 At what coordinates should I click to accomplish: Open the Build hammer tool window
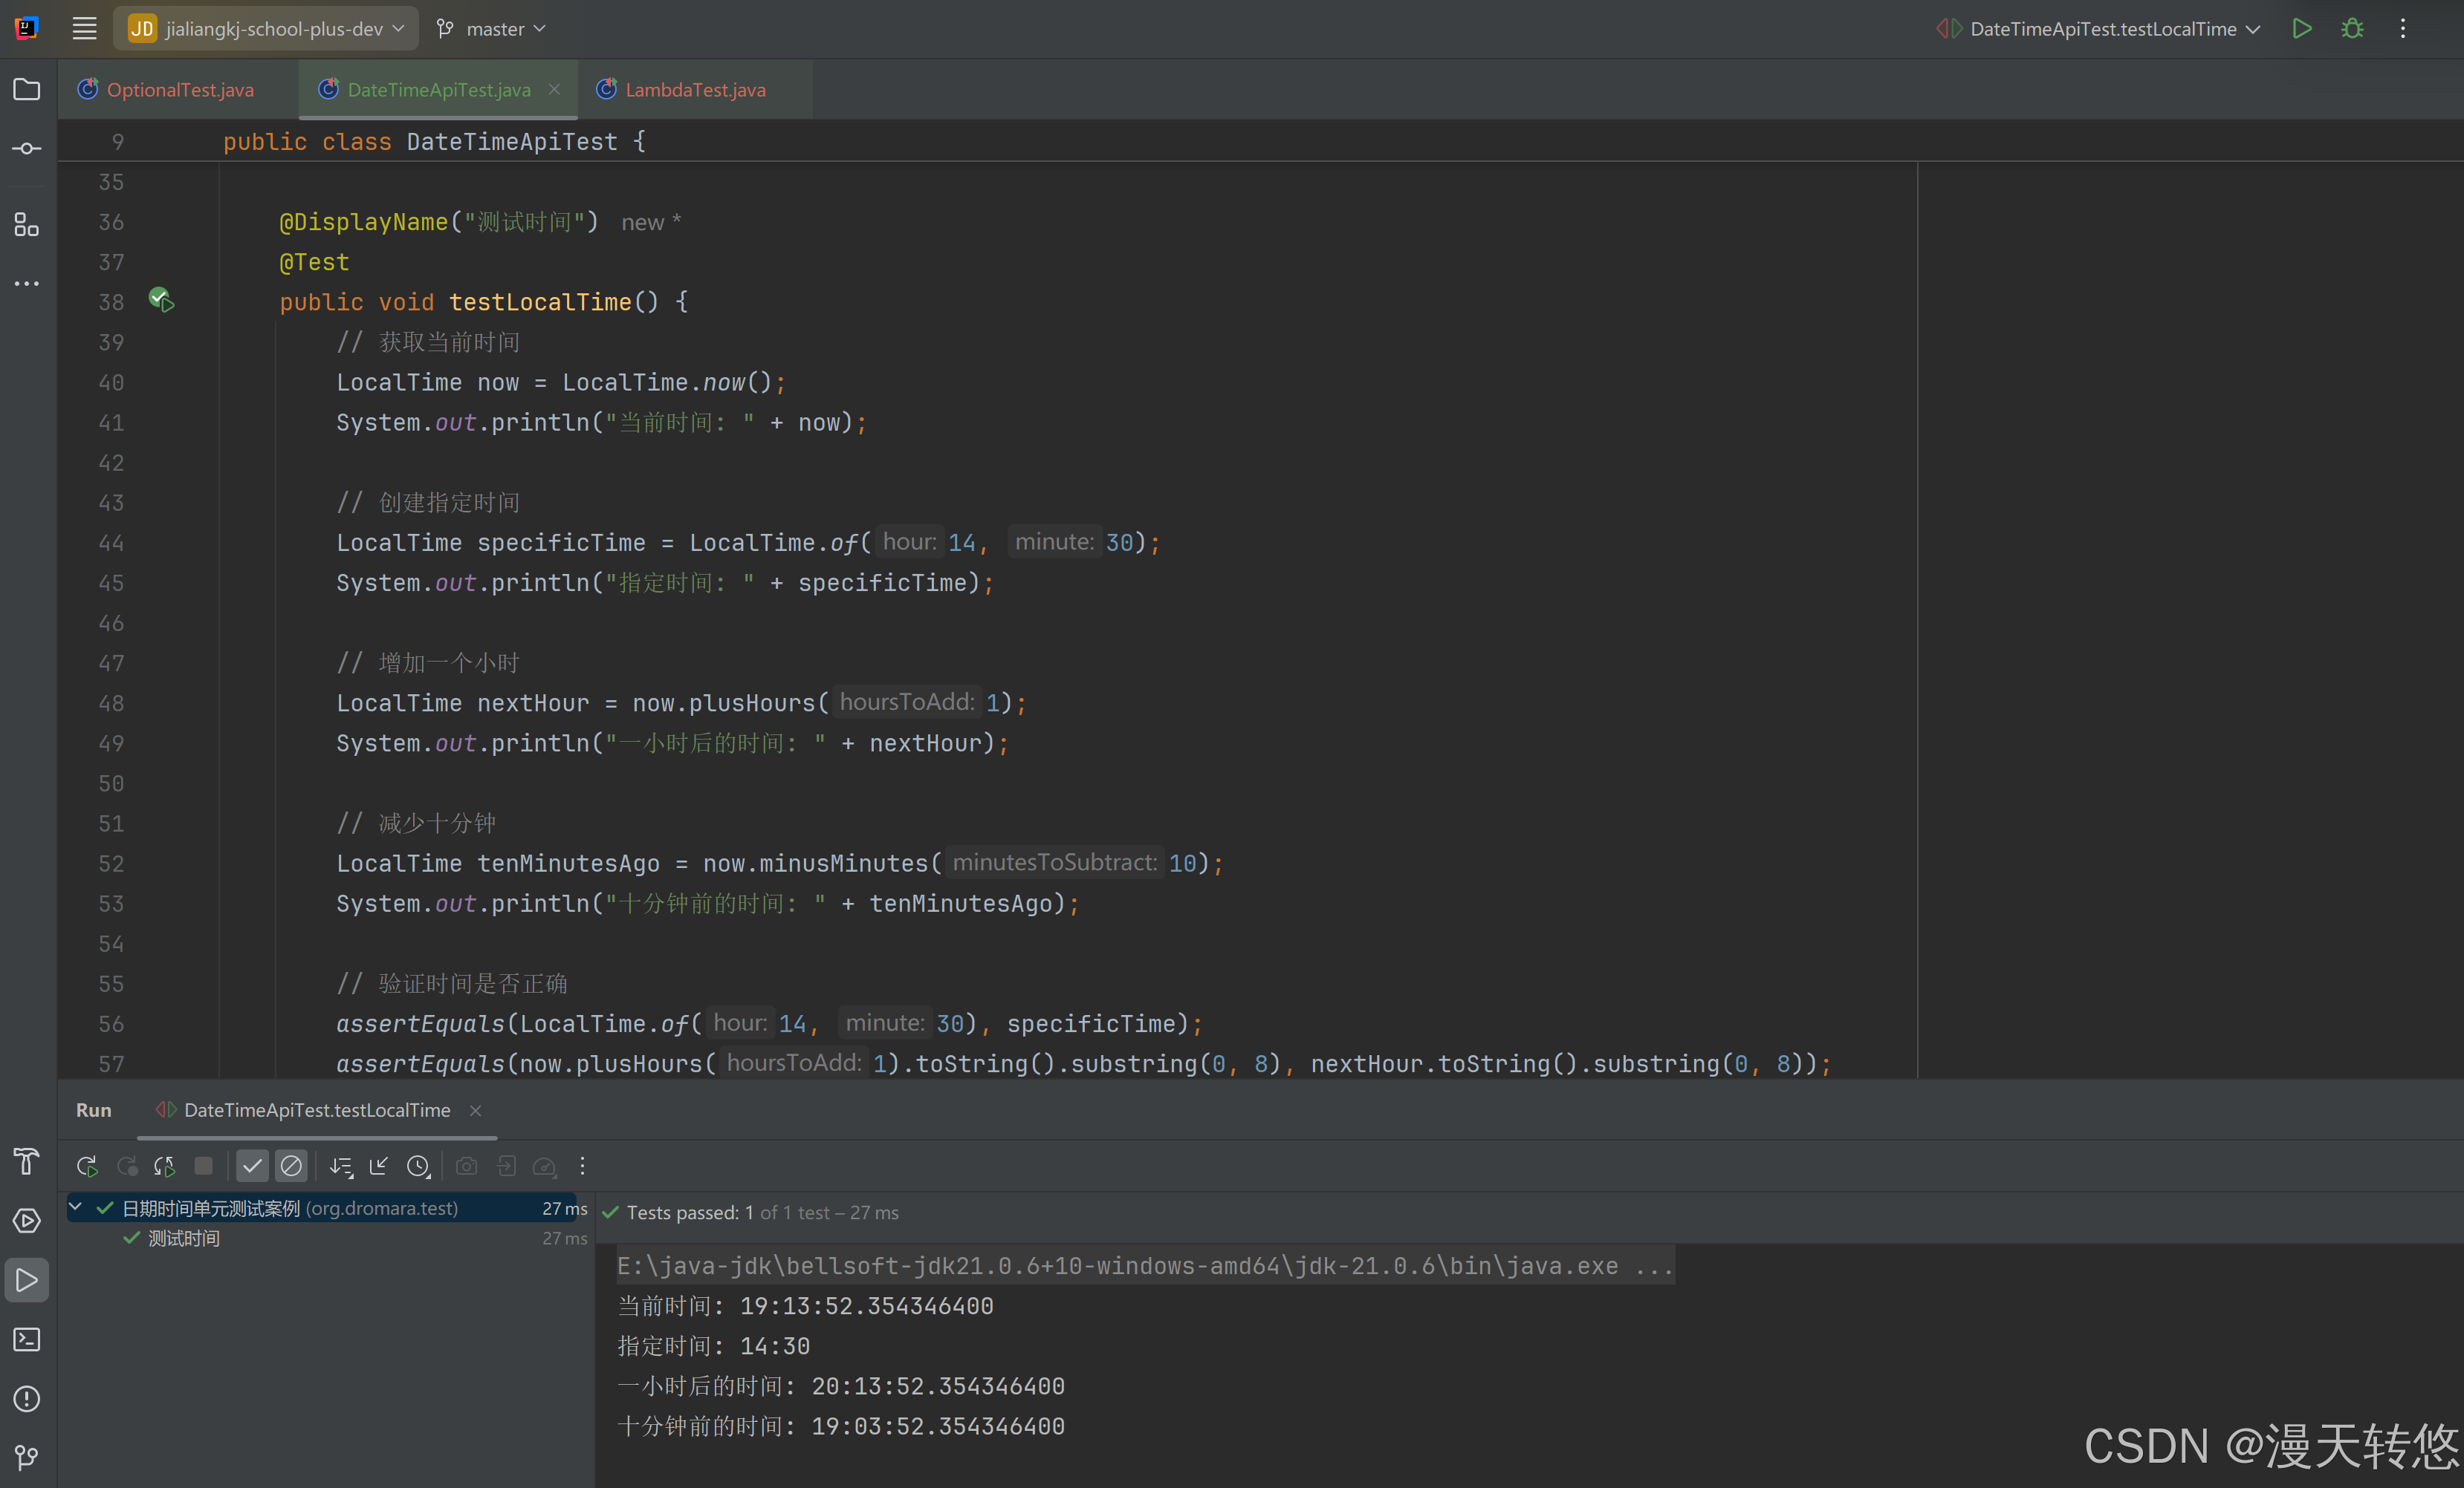tap(27, 1161)
